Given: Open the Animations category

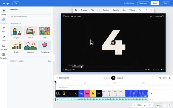Looking at the screenshot, I should tap(45, 47).
